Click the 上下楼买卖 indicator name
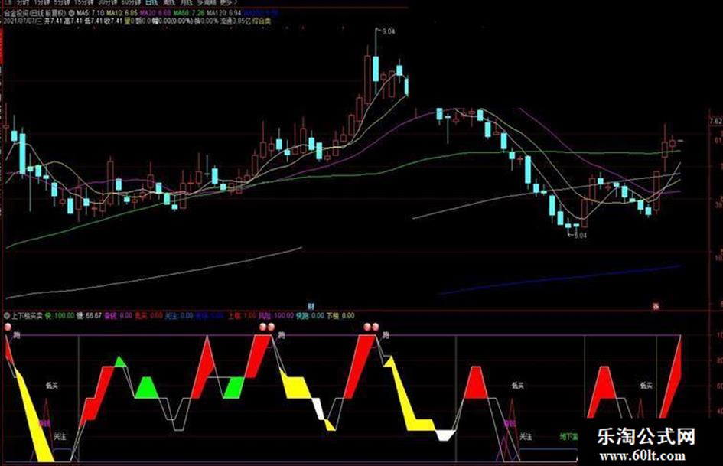This screenshot has height=466, width=723. coord(28,316)
